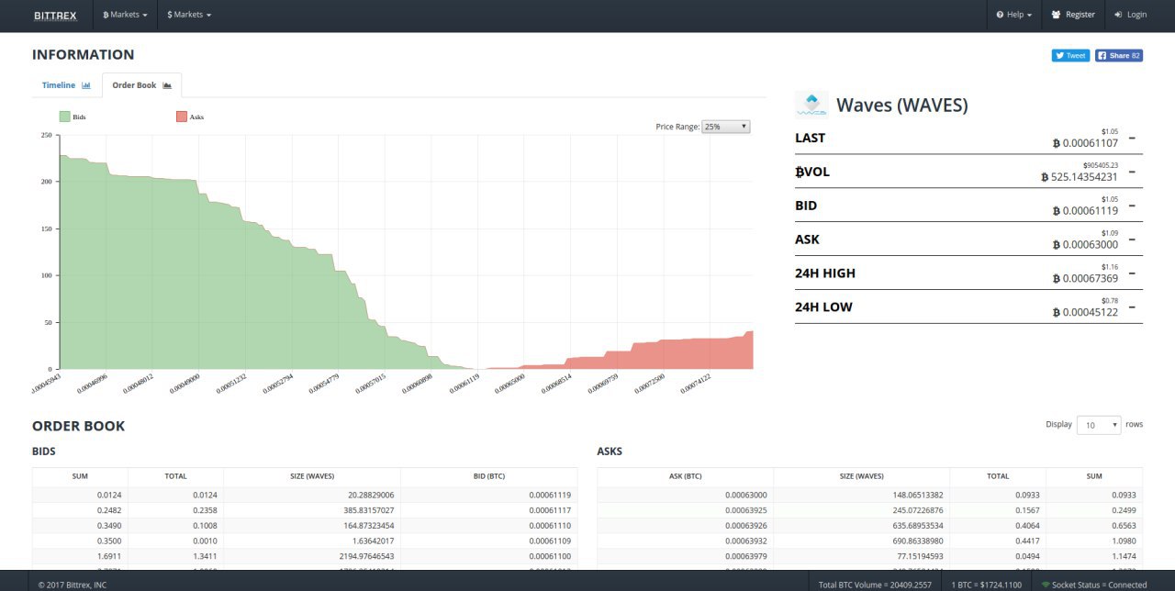Open the Dollar Markets dropdown
1175x591 pixels.
tap(189, 15)
